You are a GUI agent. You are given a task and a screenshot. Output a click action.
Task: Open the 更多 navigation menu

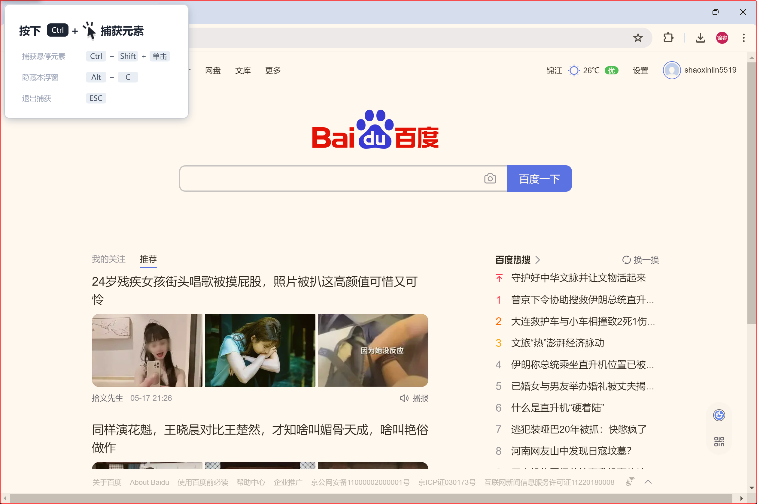[273, 70]
